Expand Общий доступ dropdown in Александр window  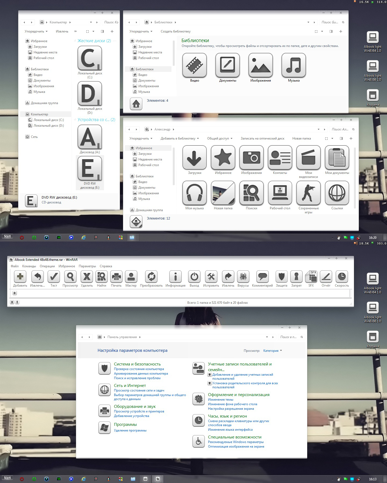(x=220, y=138)
